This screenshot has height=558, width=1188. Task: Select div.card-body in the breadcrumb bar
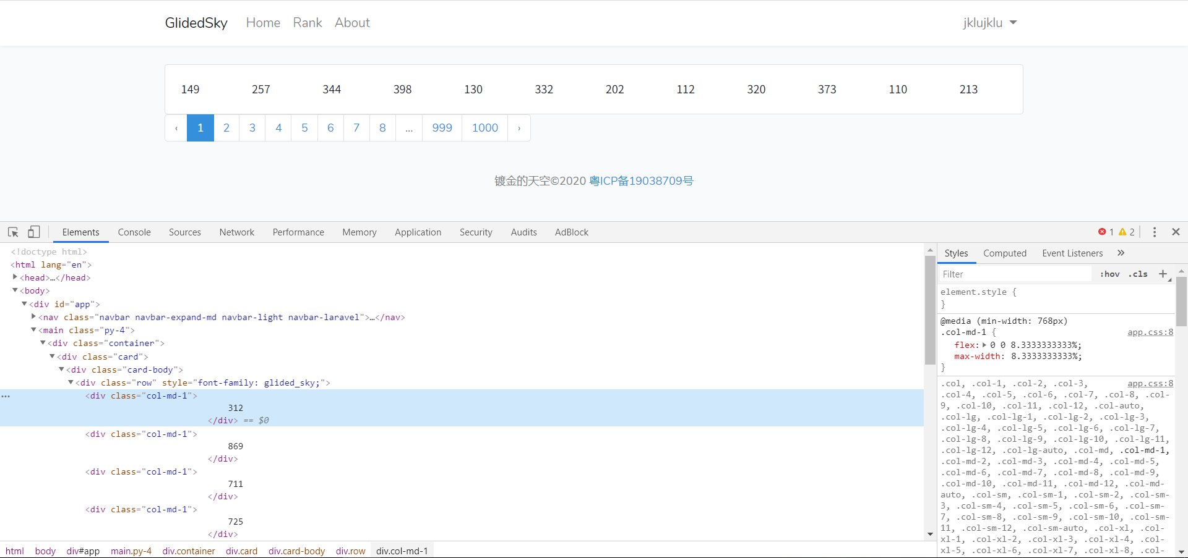click(x=297, y=551)
